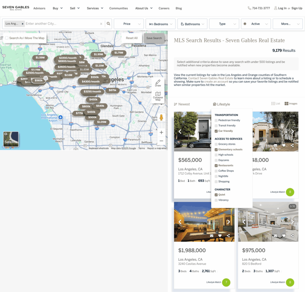This screenshot has height=292, width=305.
Task: Favorite the $1,988,000 listing heart icon
Action: 220,236
